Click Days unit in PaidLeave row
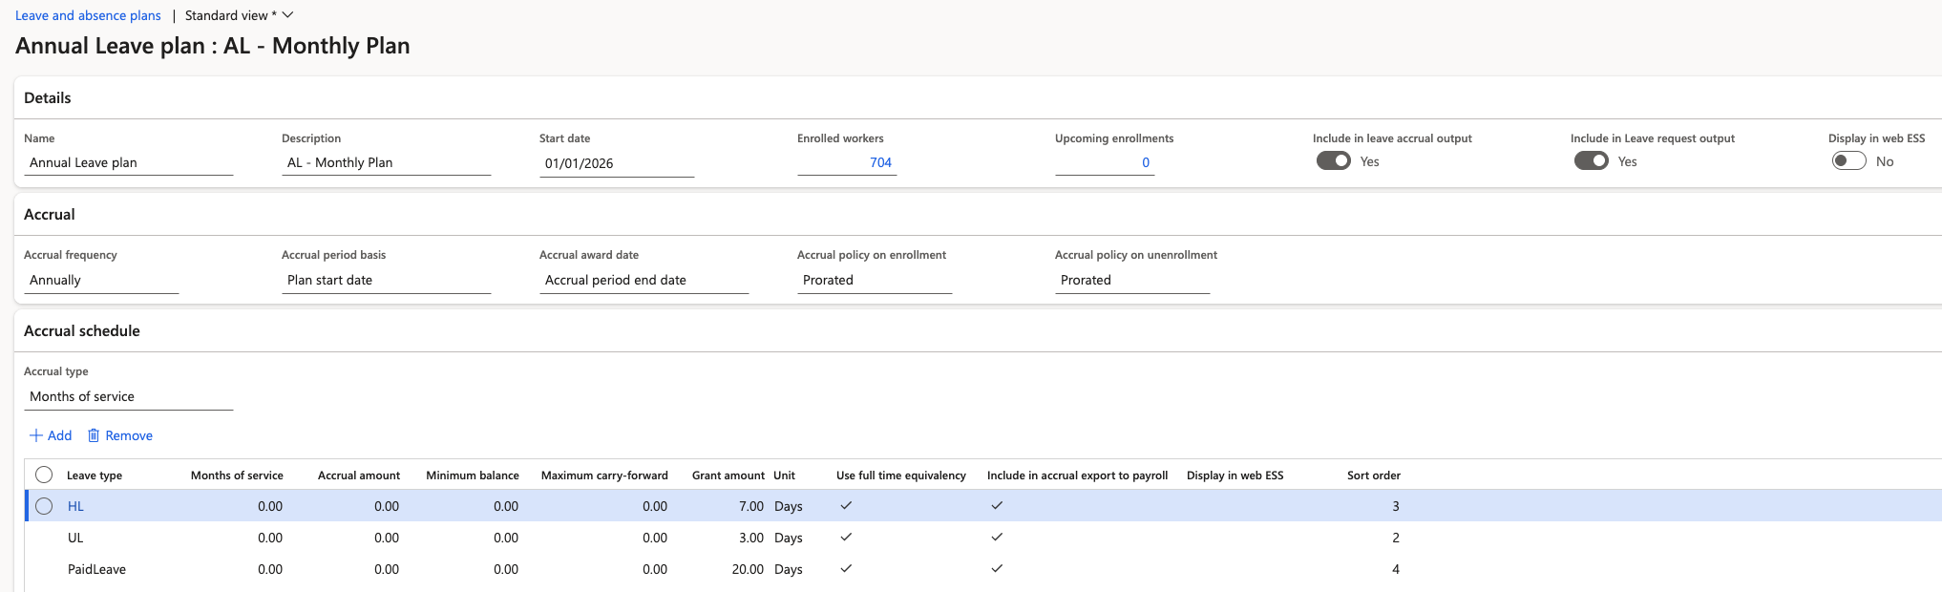Viewport: 1942px width, 592px height. (789, 569)
